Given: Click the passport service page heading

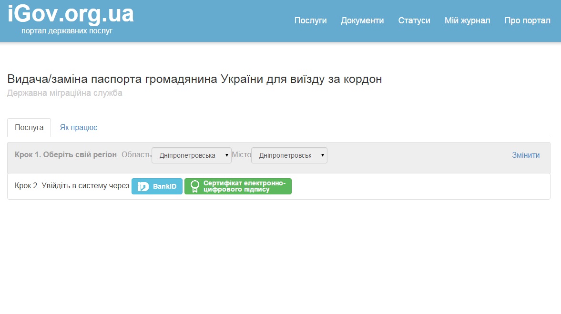Looking at the screenshot, I should pyautogui.click(x=194, y=79).
